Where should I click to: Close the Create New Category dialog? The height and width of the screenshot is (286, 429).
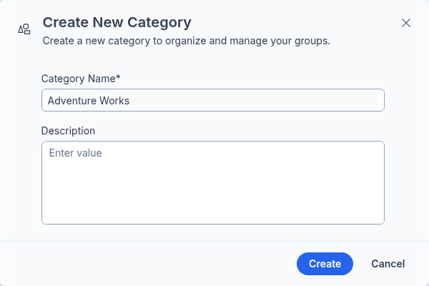406,23
